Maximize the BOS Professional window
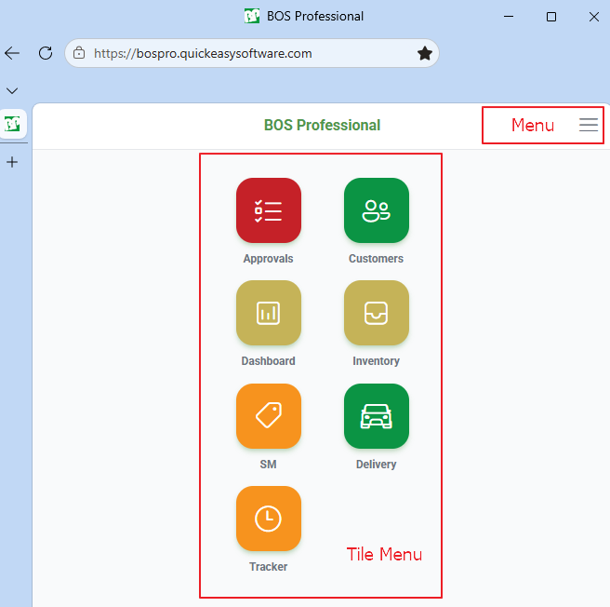 [551, 17]
